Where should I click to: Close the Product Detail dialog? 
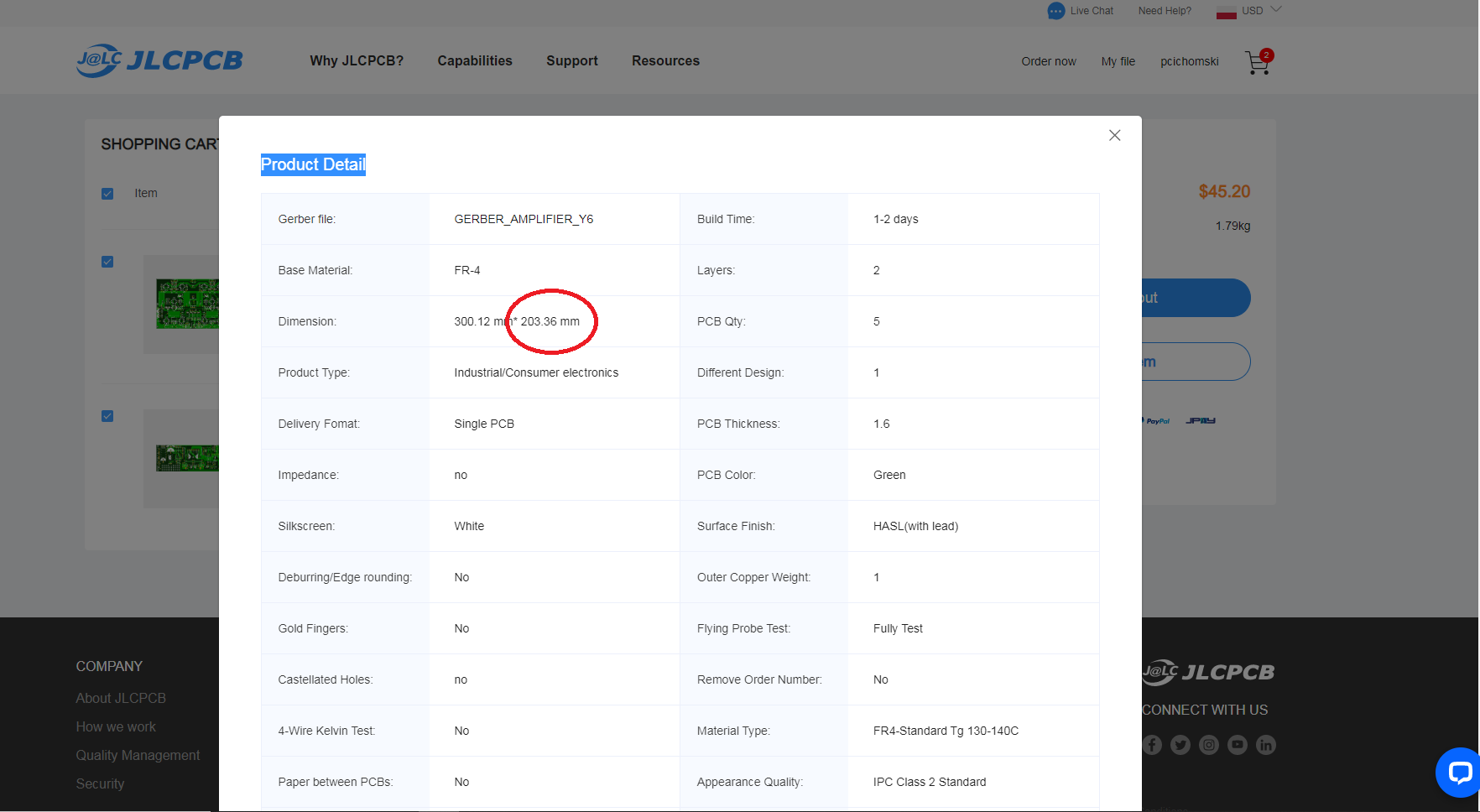pyautogui.click(x=1114, y=135)
